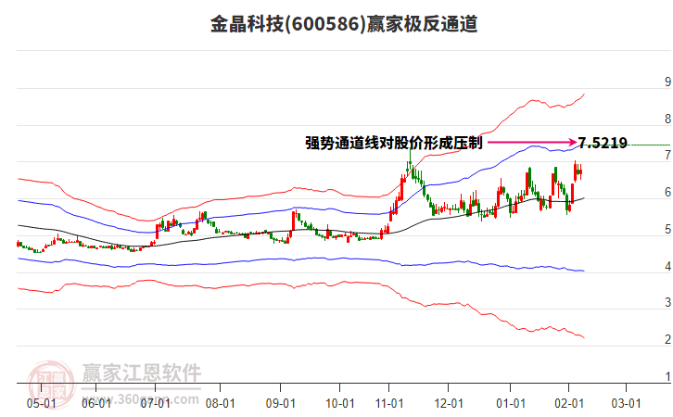Click price axis label 2
This screenshot has width=673, height=417.
tap(667, 339)
